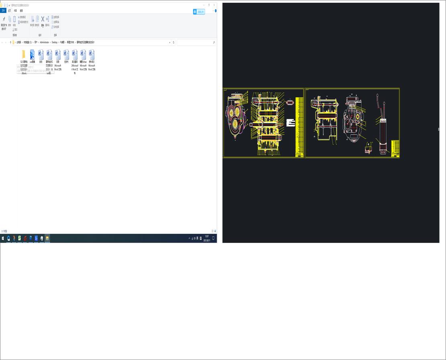
Task: Click the red app icon on the taskbar
Action: pyautogui.click(x=25, y=238)
